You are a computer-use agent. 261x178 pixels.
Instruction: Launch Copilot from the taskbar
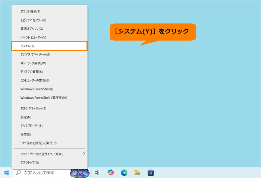(x=111, y=173)
